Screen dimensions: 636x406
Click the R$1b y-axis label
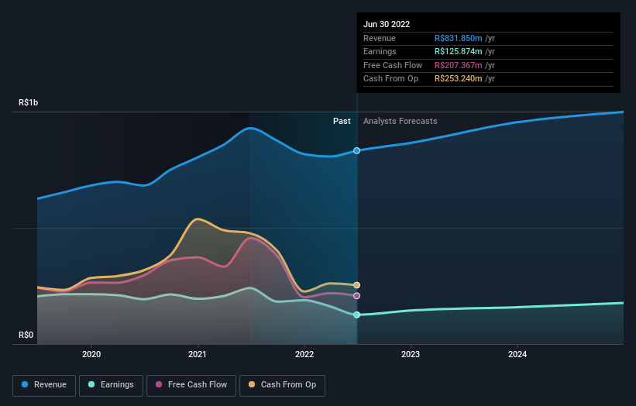[29, 102]
